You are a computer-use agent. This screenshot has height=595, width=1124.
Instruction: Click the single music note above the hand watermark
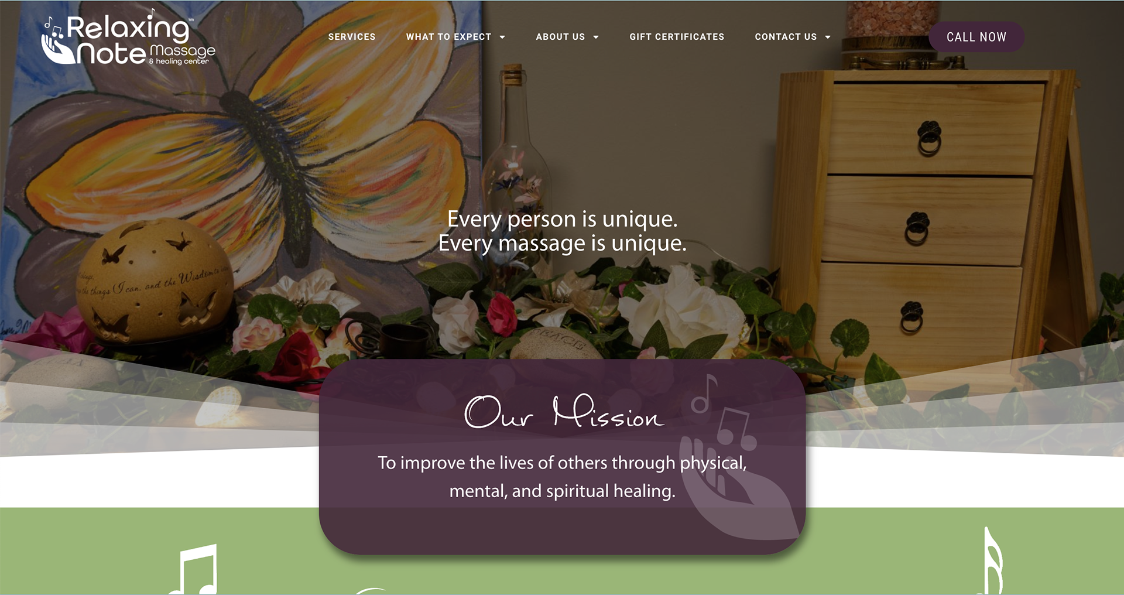pos(704,394)
